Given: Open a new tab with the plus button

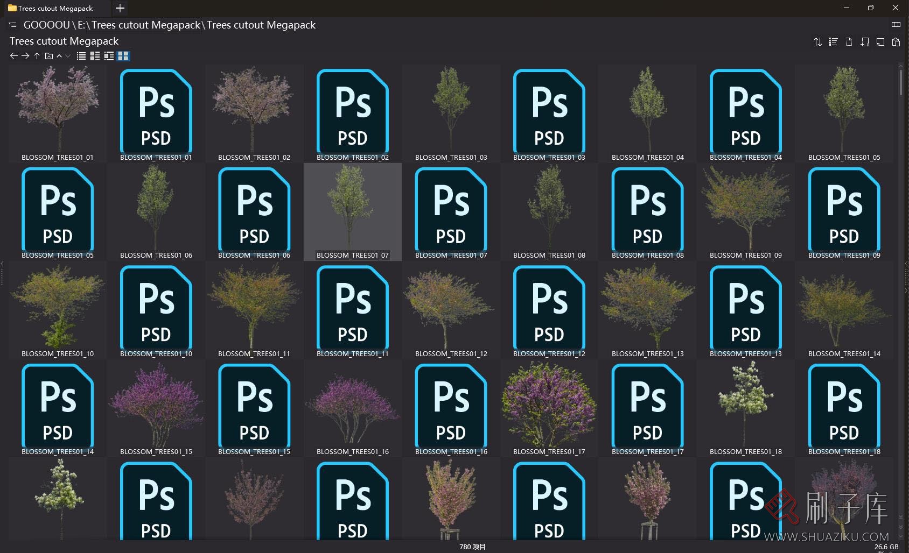Looking at the screenshot, I should [x=120, y=8].
